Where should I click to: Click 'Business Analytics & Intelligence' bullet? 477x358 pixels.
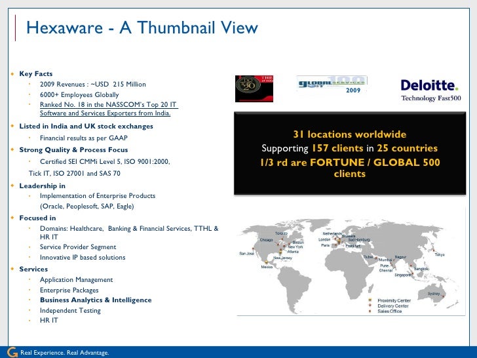pyautogui.click(x=96, y=300)
